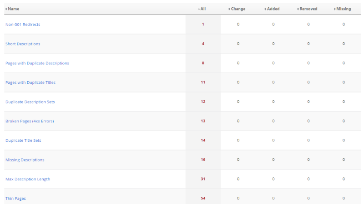364x204 pixels.
Task: Open Duplicate Description Sets report
Action: click(x=30, y=102)
